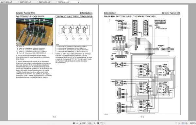Click the left page number 16.9
The image size is (196, 125).
coord(54,117)
